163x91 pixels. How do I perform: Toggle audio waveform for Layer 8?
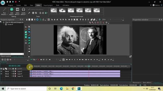13,71
